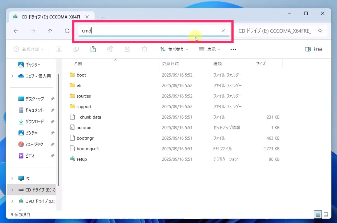Expand the PC tree node

coord(12,178)
